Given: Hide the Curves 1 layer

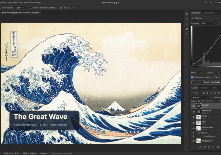Looking at the screenshot, I should tap(194, 106).
